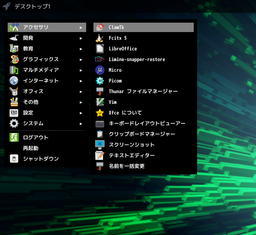Expand the システム submenu arrow

[x=81, y=124]
